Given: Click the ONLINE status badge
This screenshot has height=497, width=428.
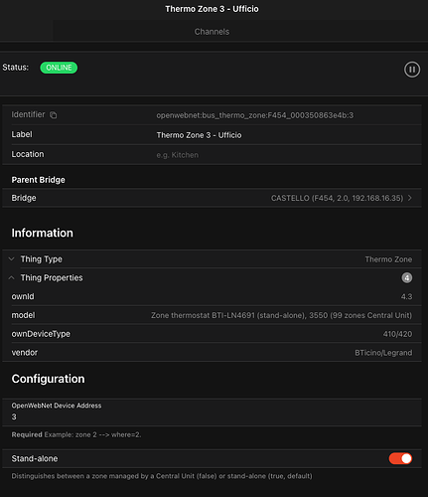Looking at the screenshot, I should pyautogui.click(x=59, y=68).
